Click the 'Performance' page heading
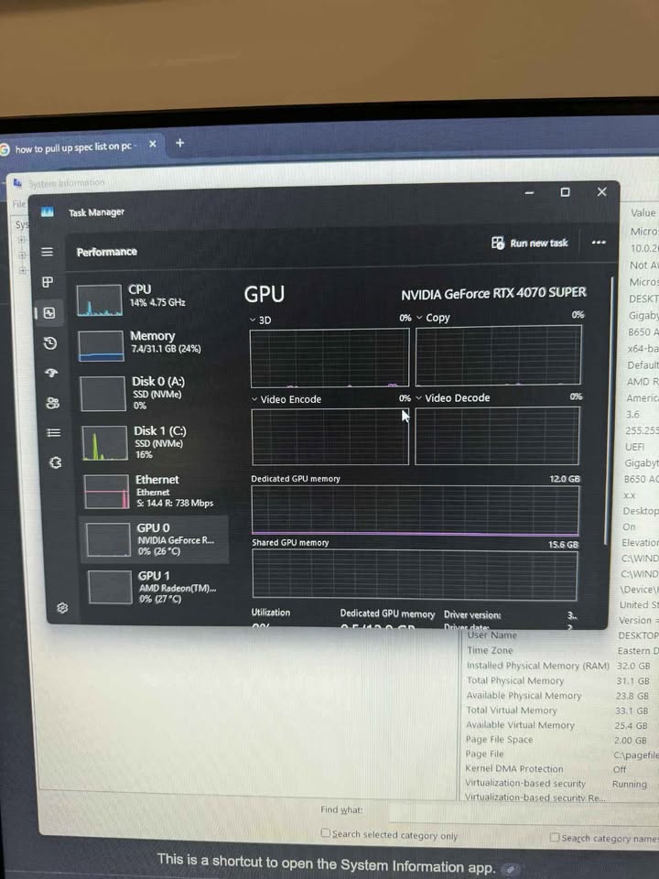 (x=107, y=253)
